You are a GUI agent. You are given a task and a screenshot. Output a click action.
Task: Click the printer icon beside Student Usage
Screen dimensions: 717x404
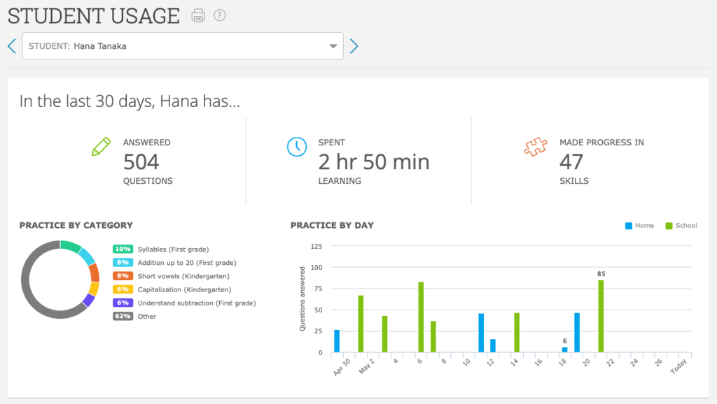198,15
